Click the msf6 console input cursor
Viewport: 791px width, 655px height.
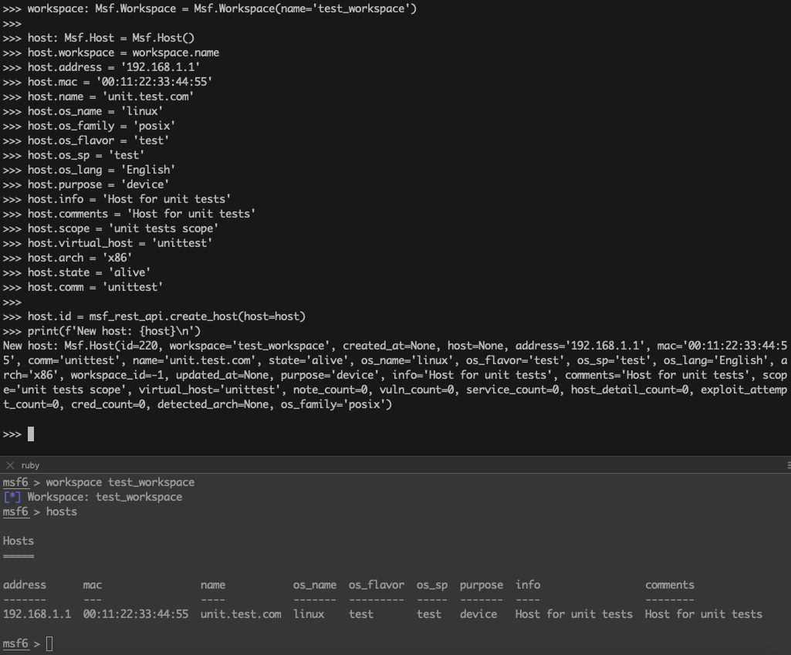49,644
